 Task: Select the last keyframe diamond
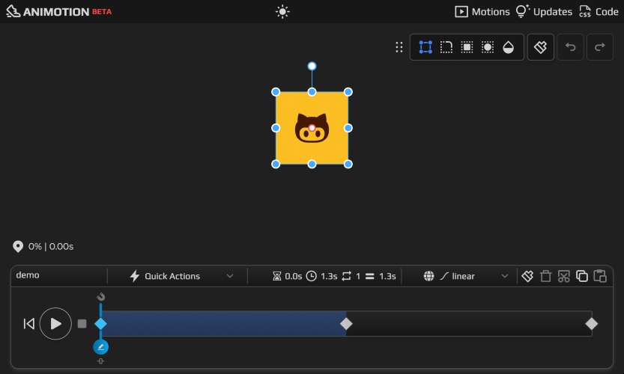pos(592,324)
